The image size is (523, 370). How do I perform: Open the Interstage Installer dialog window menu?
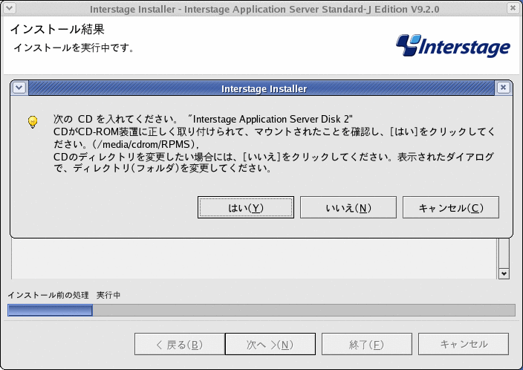[x=19, y=88]
